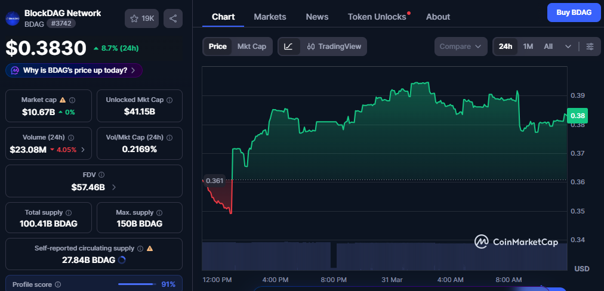Screen dimensions: 604x291
Task: Open Profile score info icon
Action: (x=58, y=285)
